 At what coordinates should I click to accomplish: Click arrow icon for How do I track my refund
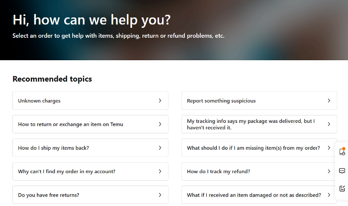click(x=329, y=171)
